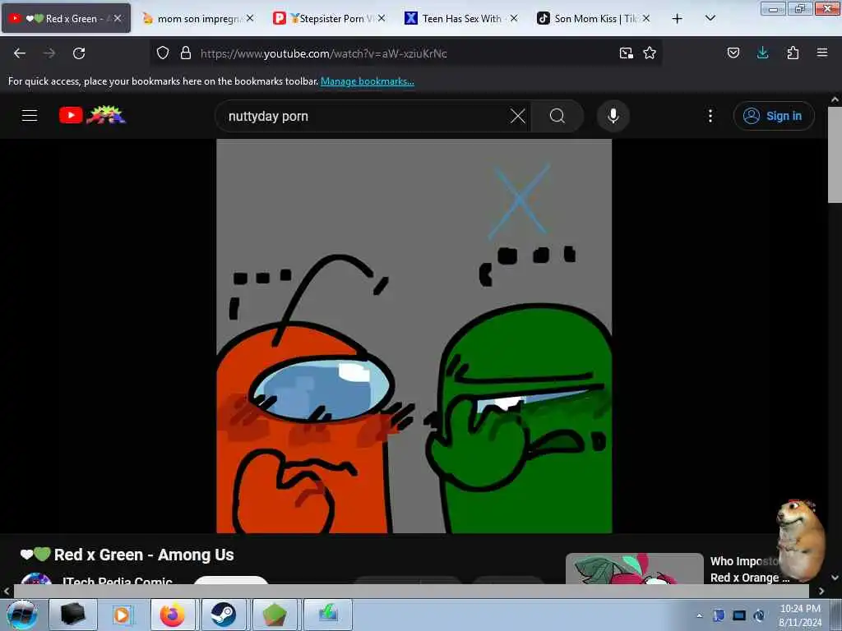Close the TikTok tab
Viewport: 842px width, 631px height.
point(646,18)
